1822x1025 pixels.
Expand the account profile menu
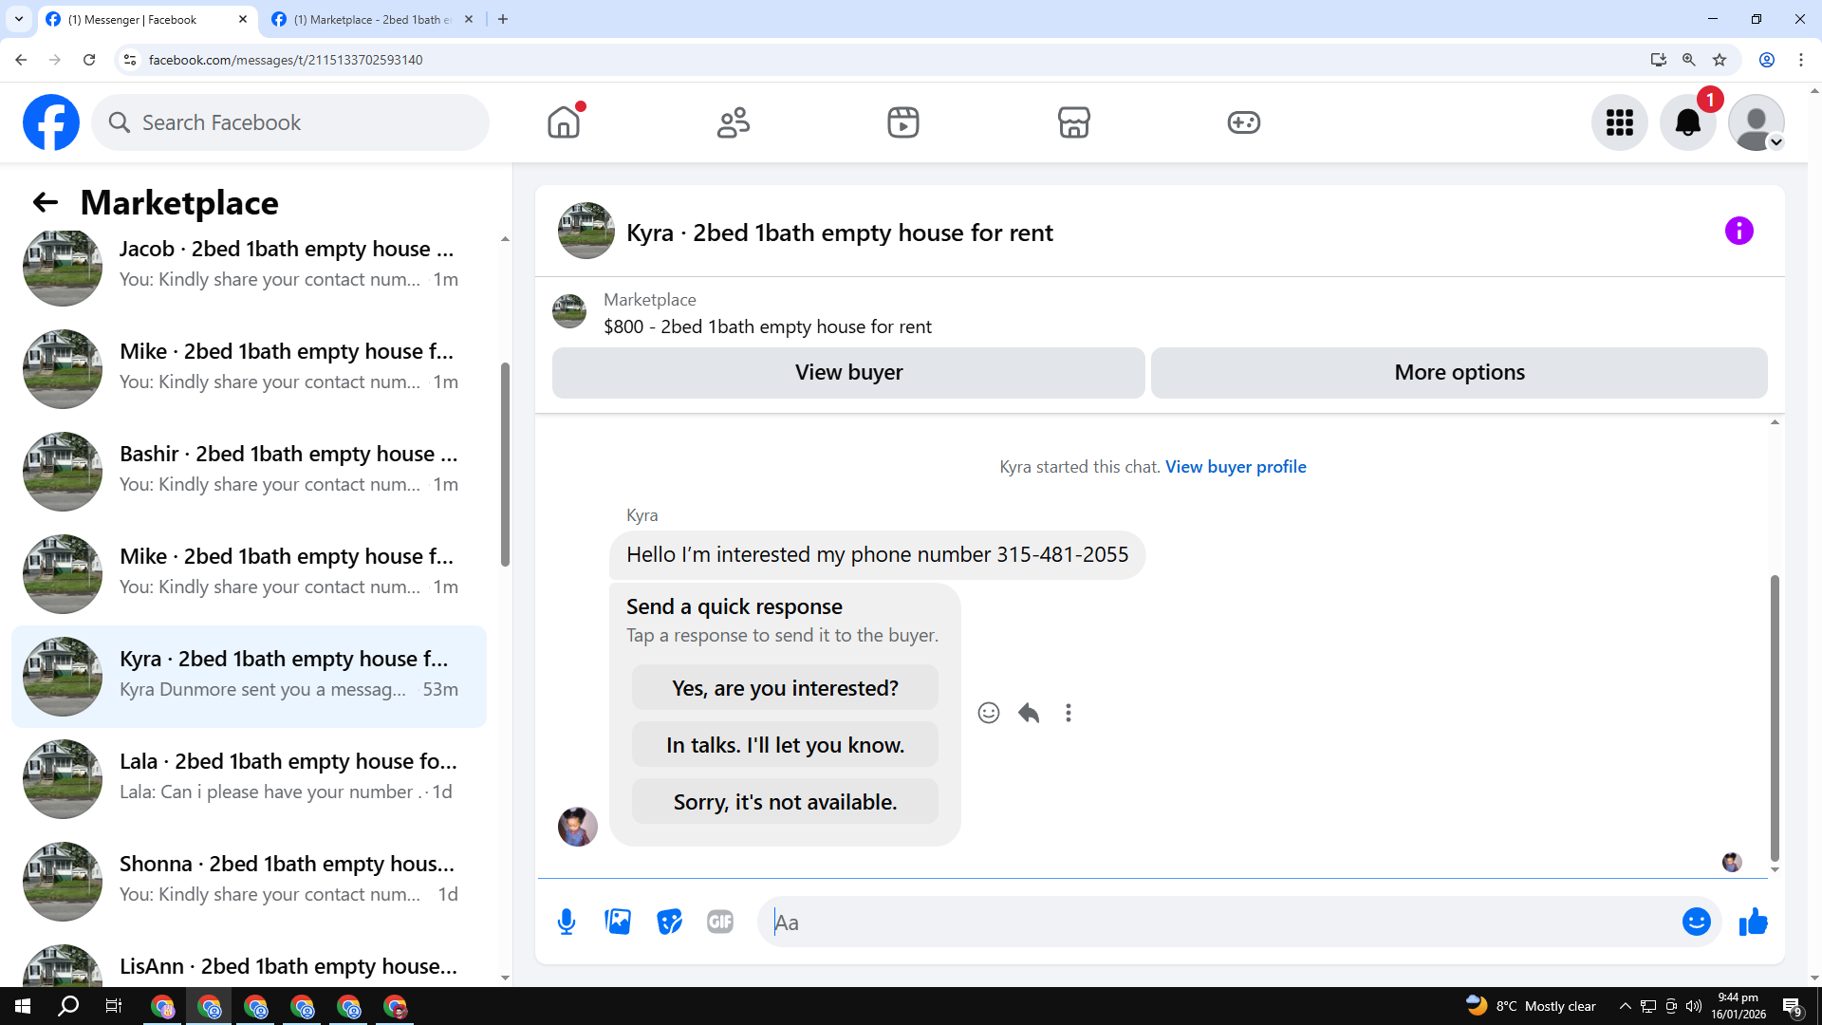point(1756,122)
